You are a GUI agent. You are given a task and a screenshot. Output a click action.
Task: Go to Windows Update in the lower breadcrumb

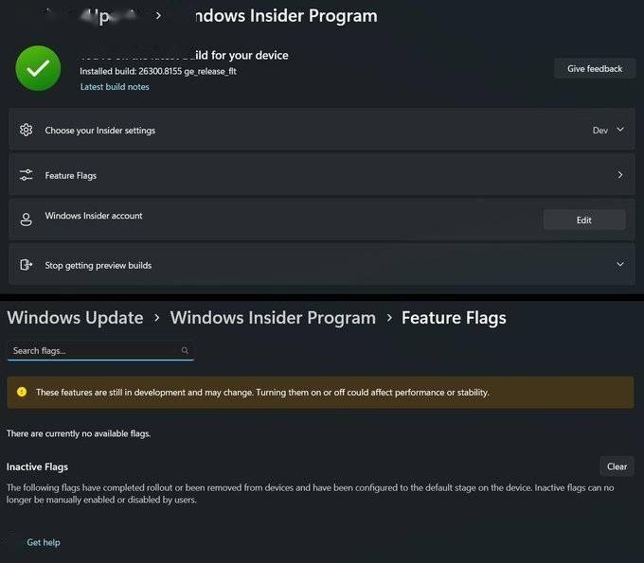[x=75, y=318]
